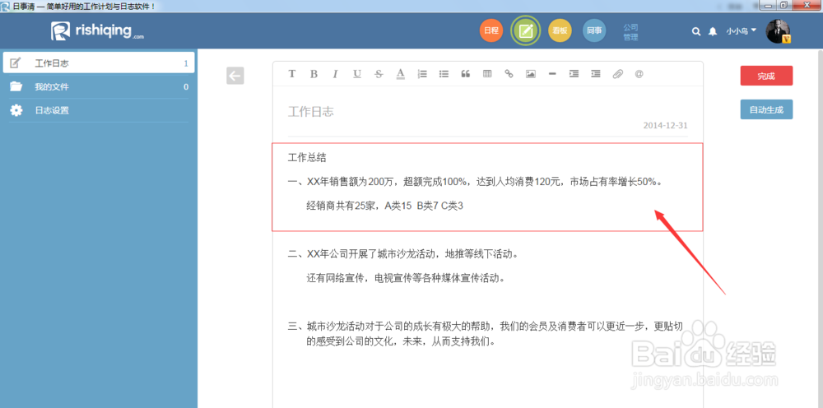Insert a bulleted list
Viewport: 823px width, 408px height.
444,74
